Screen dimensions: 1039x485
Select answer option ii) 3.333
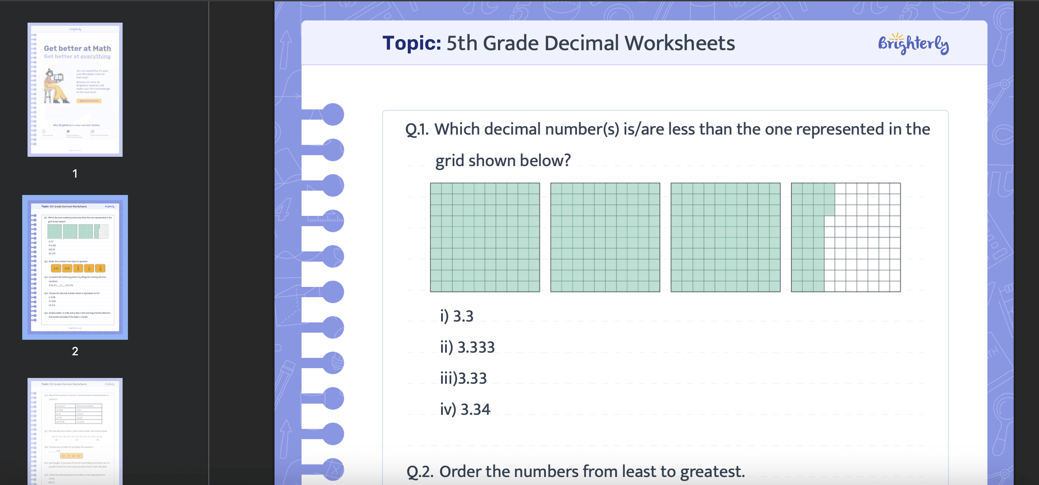[467, 347]
